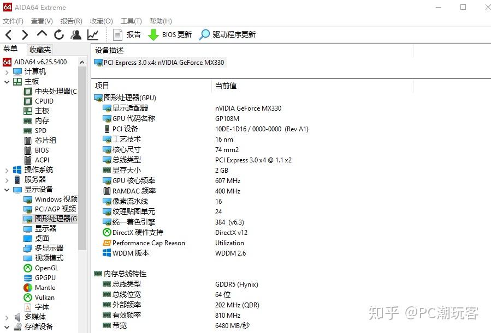The height and width of the screenshot is (333, 491).
Task: Click the line chart icon in the toolbar
Action: [93, 34]
